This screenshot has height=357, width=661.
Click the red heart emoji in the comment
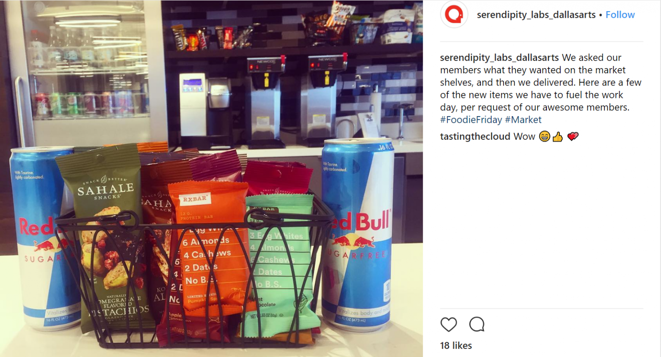pyautogui.click(x=573, y=136)
